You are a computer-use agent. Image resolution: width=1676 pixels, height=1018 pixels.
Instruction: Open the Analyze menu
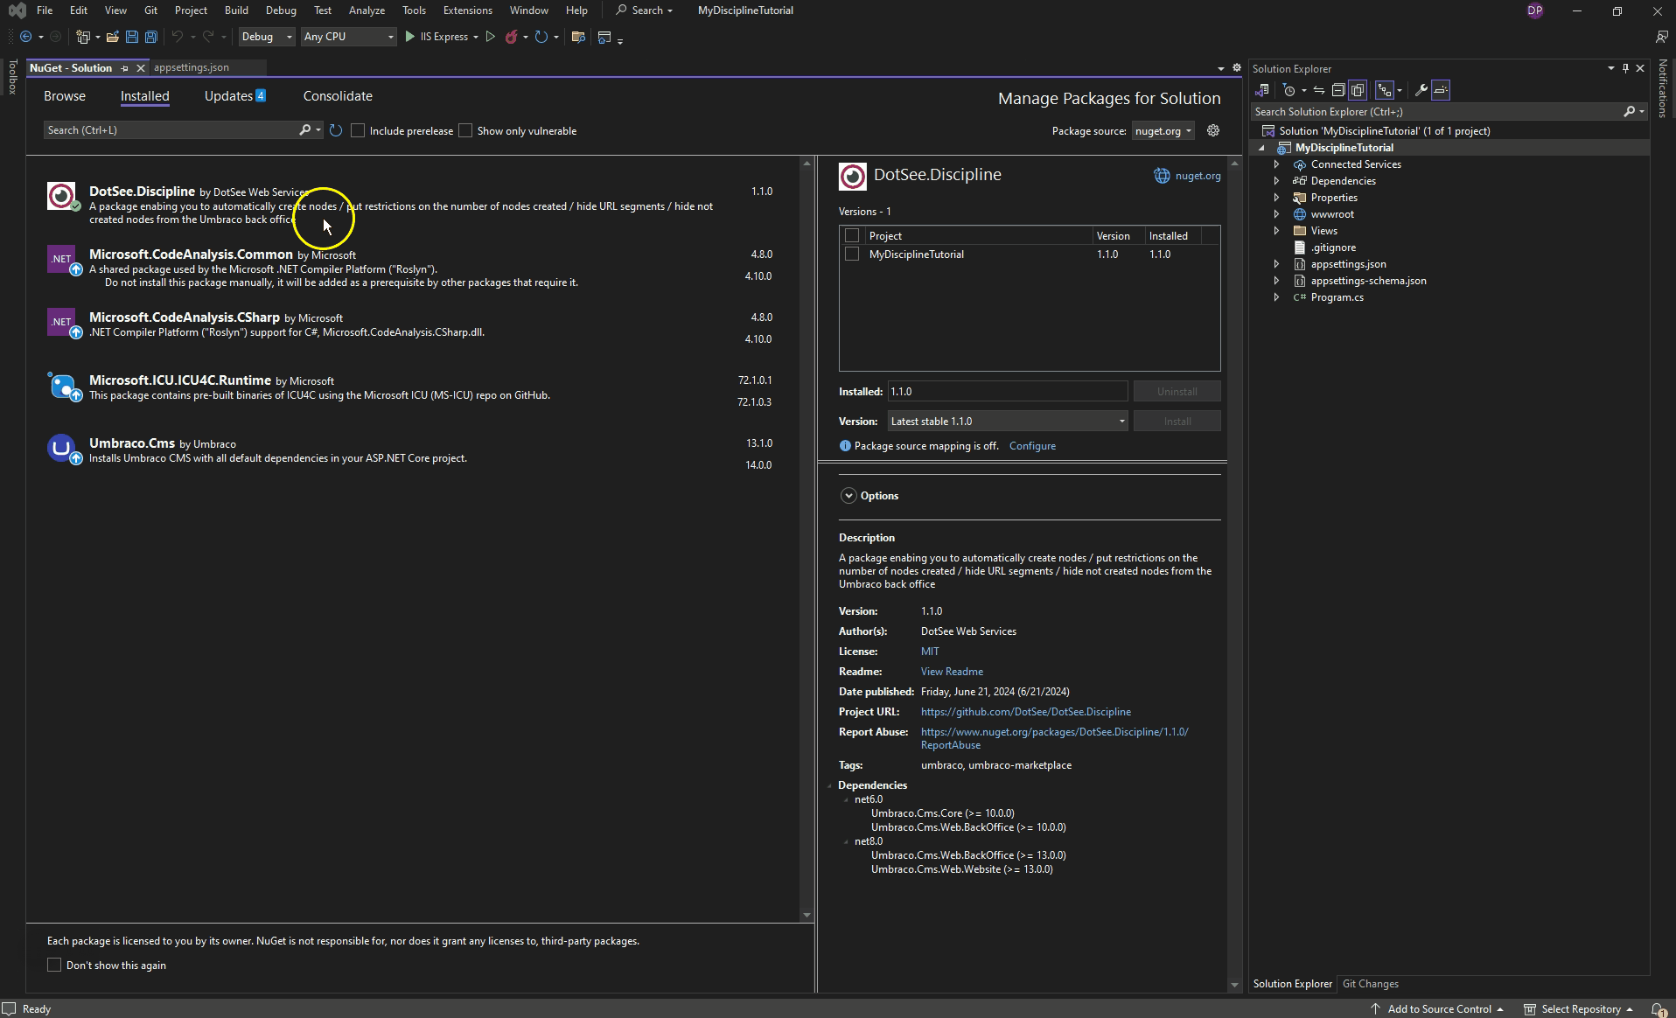(x=367, y=10)
